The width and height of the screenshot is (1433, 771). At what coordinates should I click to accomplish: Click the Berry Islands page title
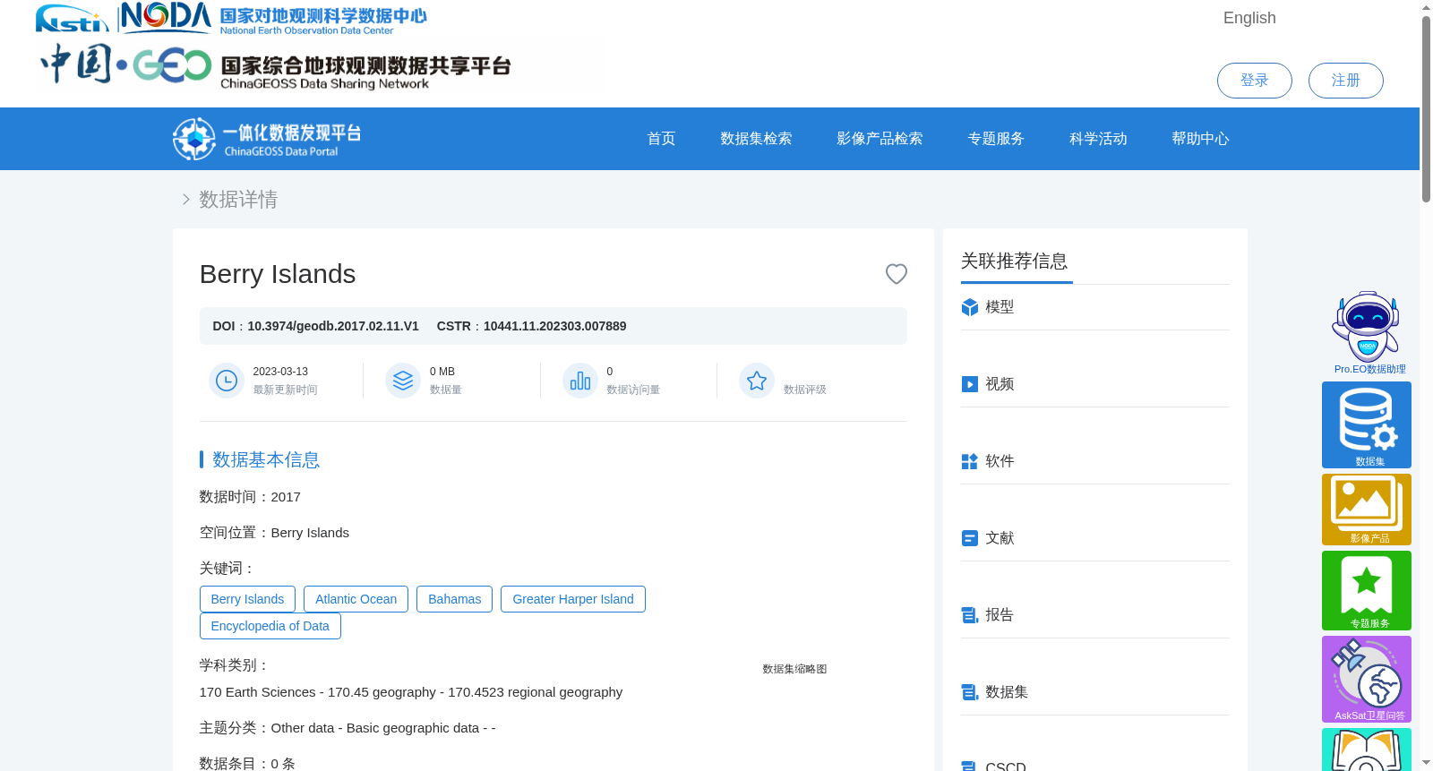278,274
